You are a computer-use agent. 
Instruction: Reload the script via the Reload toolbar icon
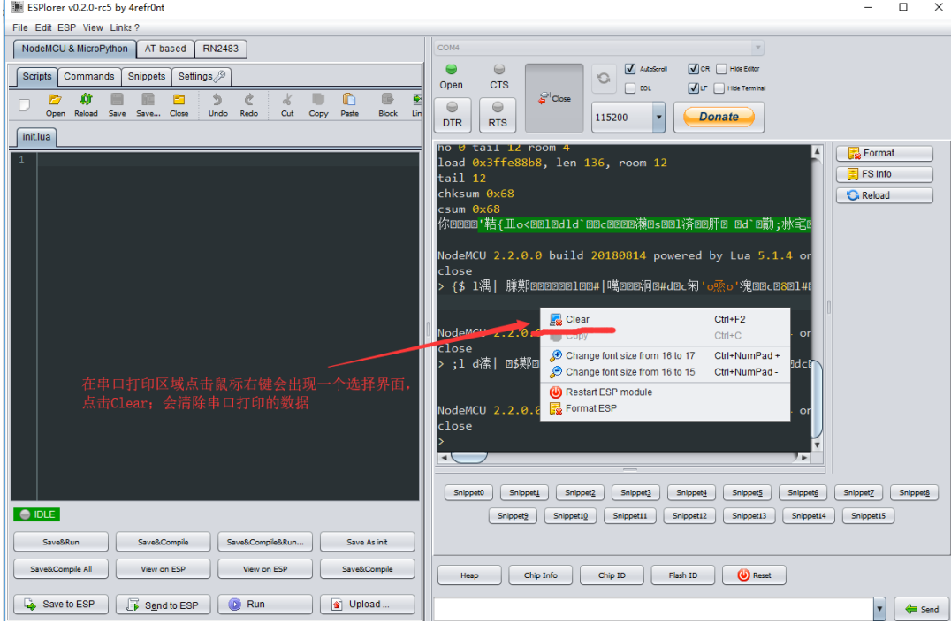point(86,105)
